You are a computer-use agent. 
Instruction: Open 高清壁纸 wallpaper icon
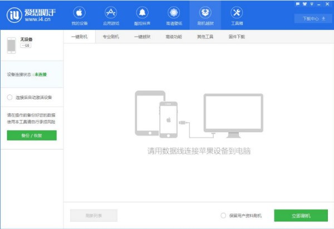(x=174, y=16)
